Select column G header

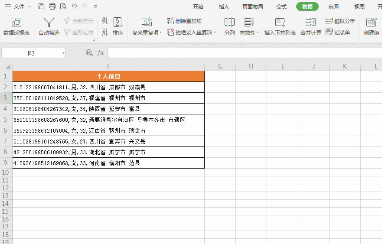(220, 66)
